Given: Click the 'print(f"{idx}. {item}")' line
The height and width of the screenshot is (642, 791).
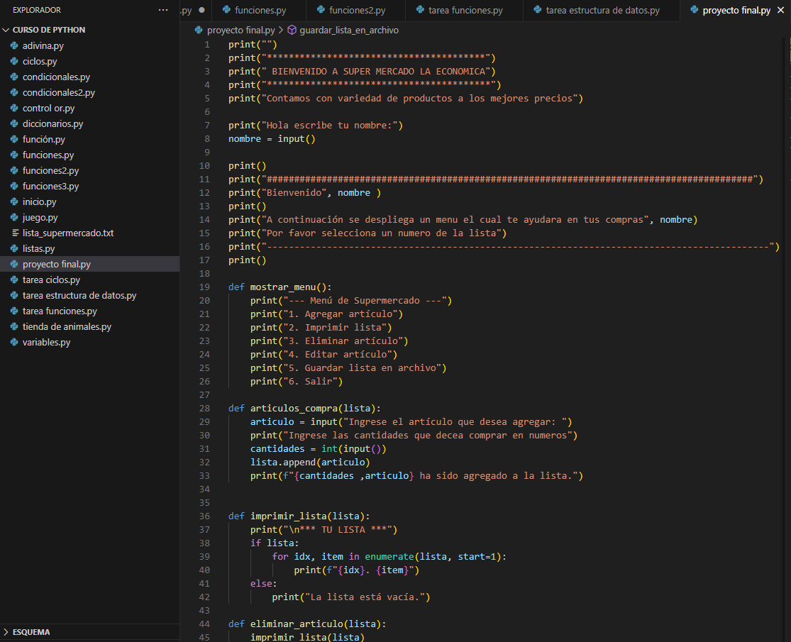Looking at the screenshot, I should point(357,570).
